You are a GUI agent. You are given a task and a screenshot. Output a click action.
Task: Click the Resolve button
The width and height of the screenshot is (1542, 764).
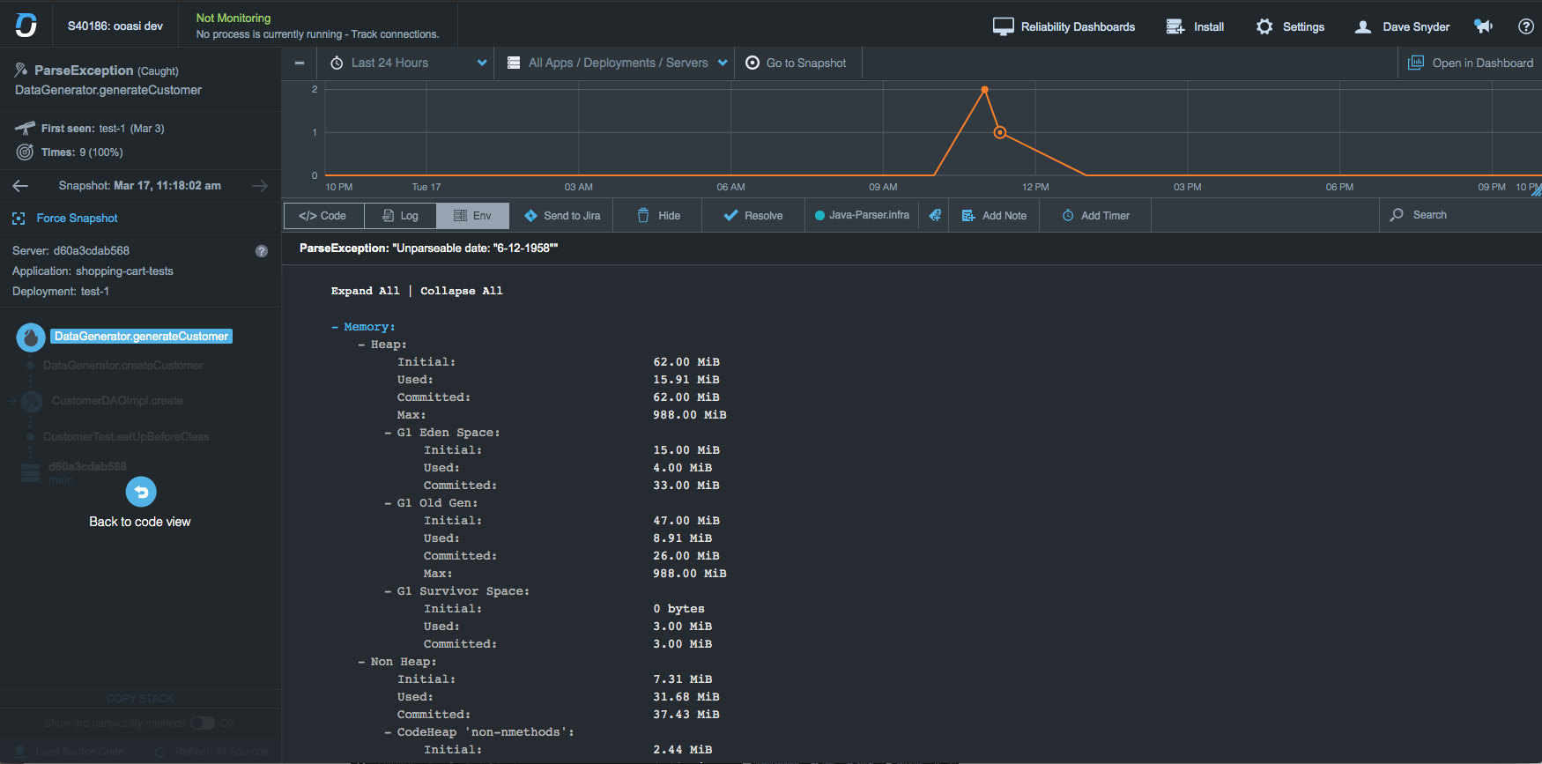(753, 216)
